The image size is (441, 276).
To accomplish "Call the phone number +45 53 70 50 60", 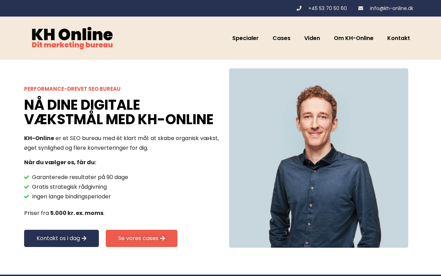I will tap(328, 8).
